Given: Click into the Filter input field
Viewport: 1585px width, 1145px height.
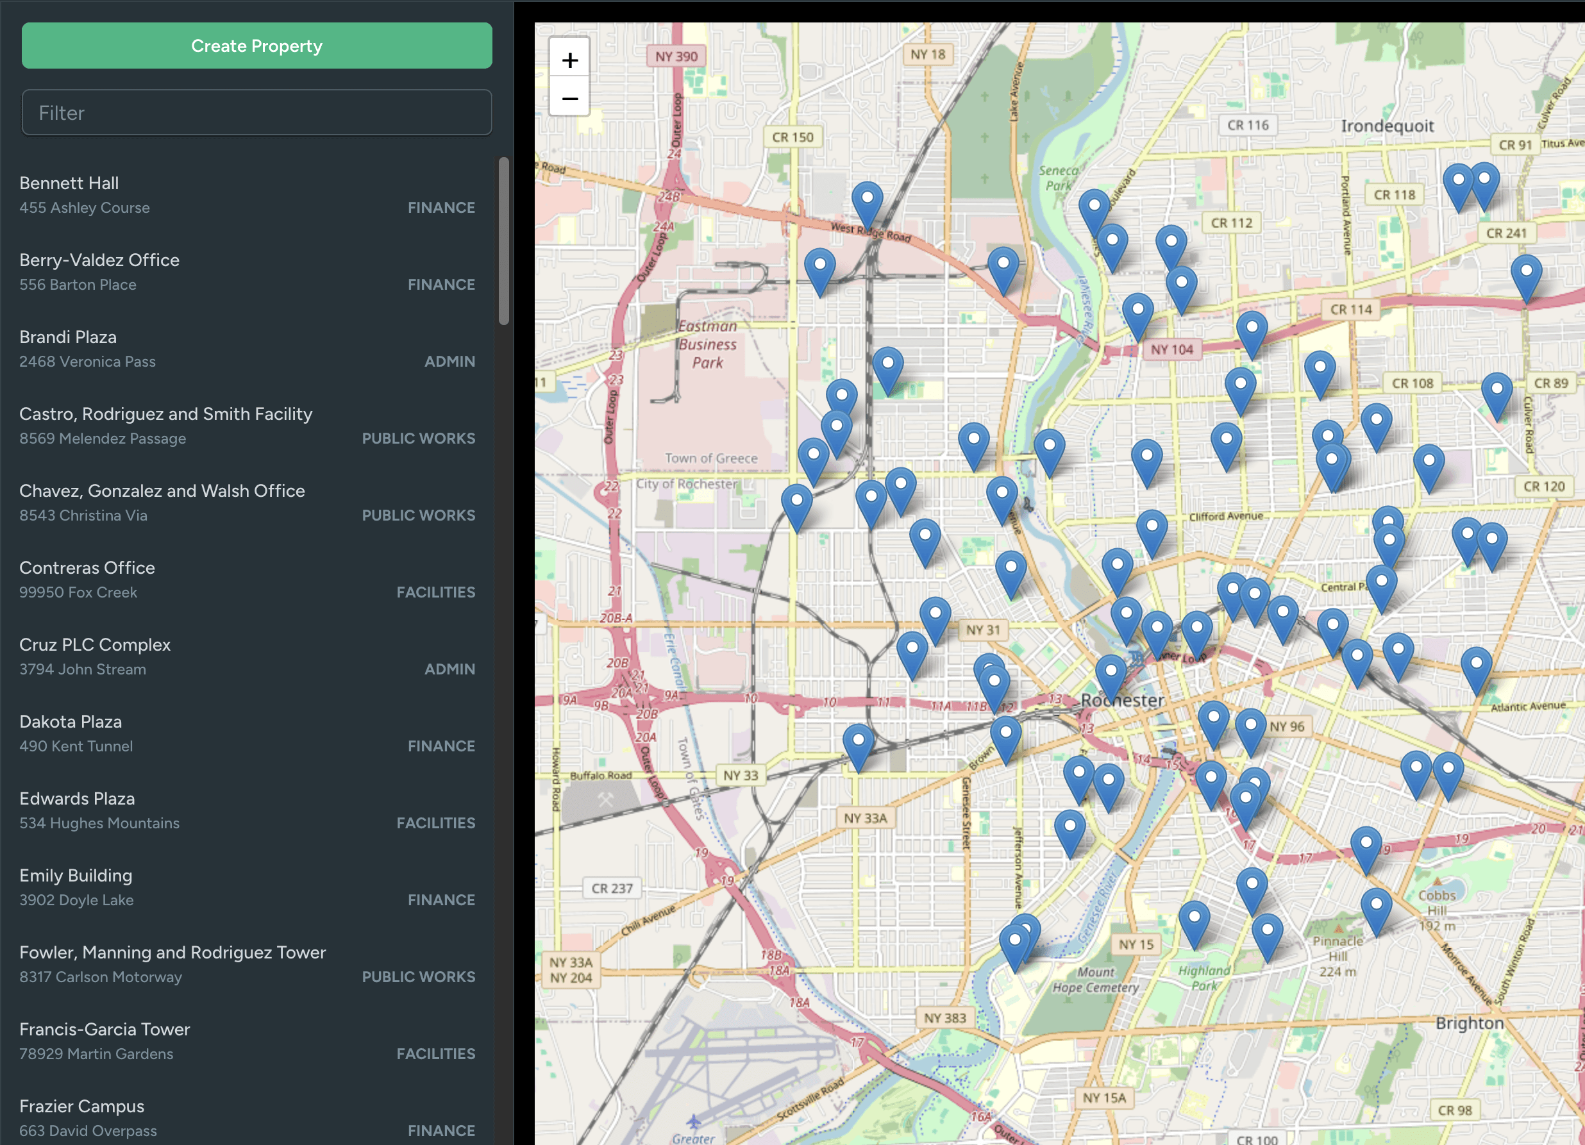Looking at the screenshot, I should (256, 112).
